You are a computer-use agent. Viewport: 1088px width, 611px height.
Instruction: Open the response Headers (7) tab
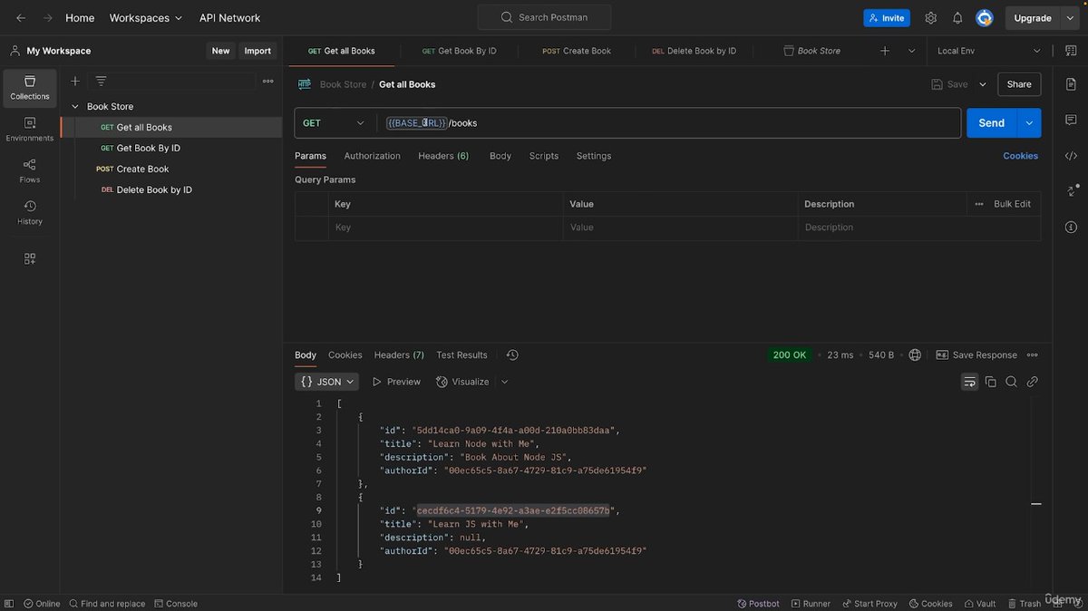point(399,355)
